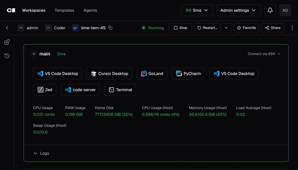Launch the first VS Code Desktop app
Viewport: 298px width, 170px height.
(58, 73)
